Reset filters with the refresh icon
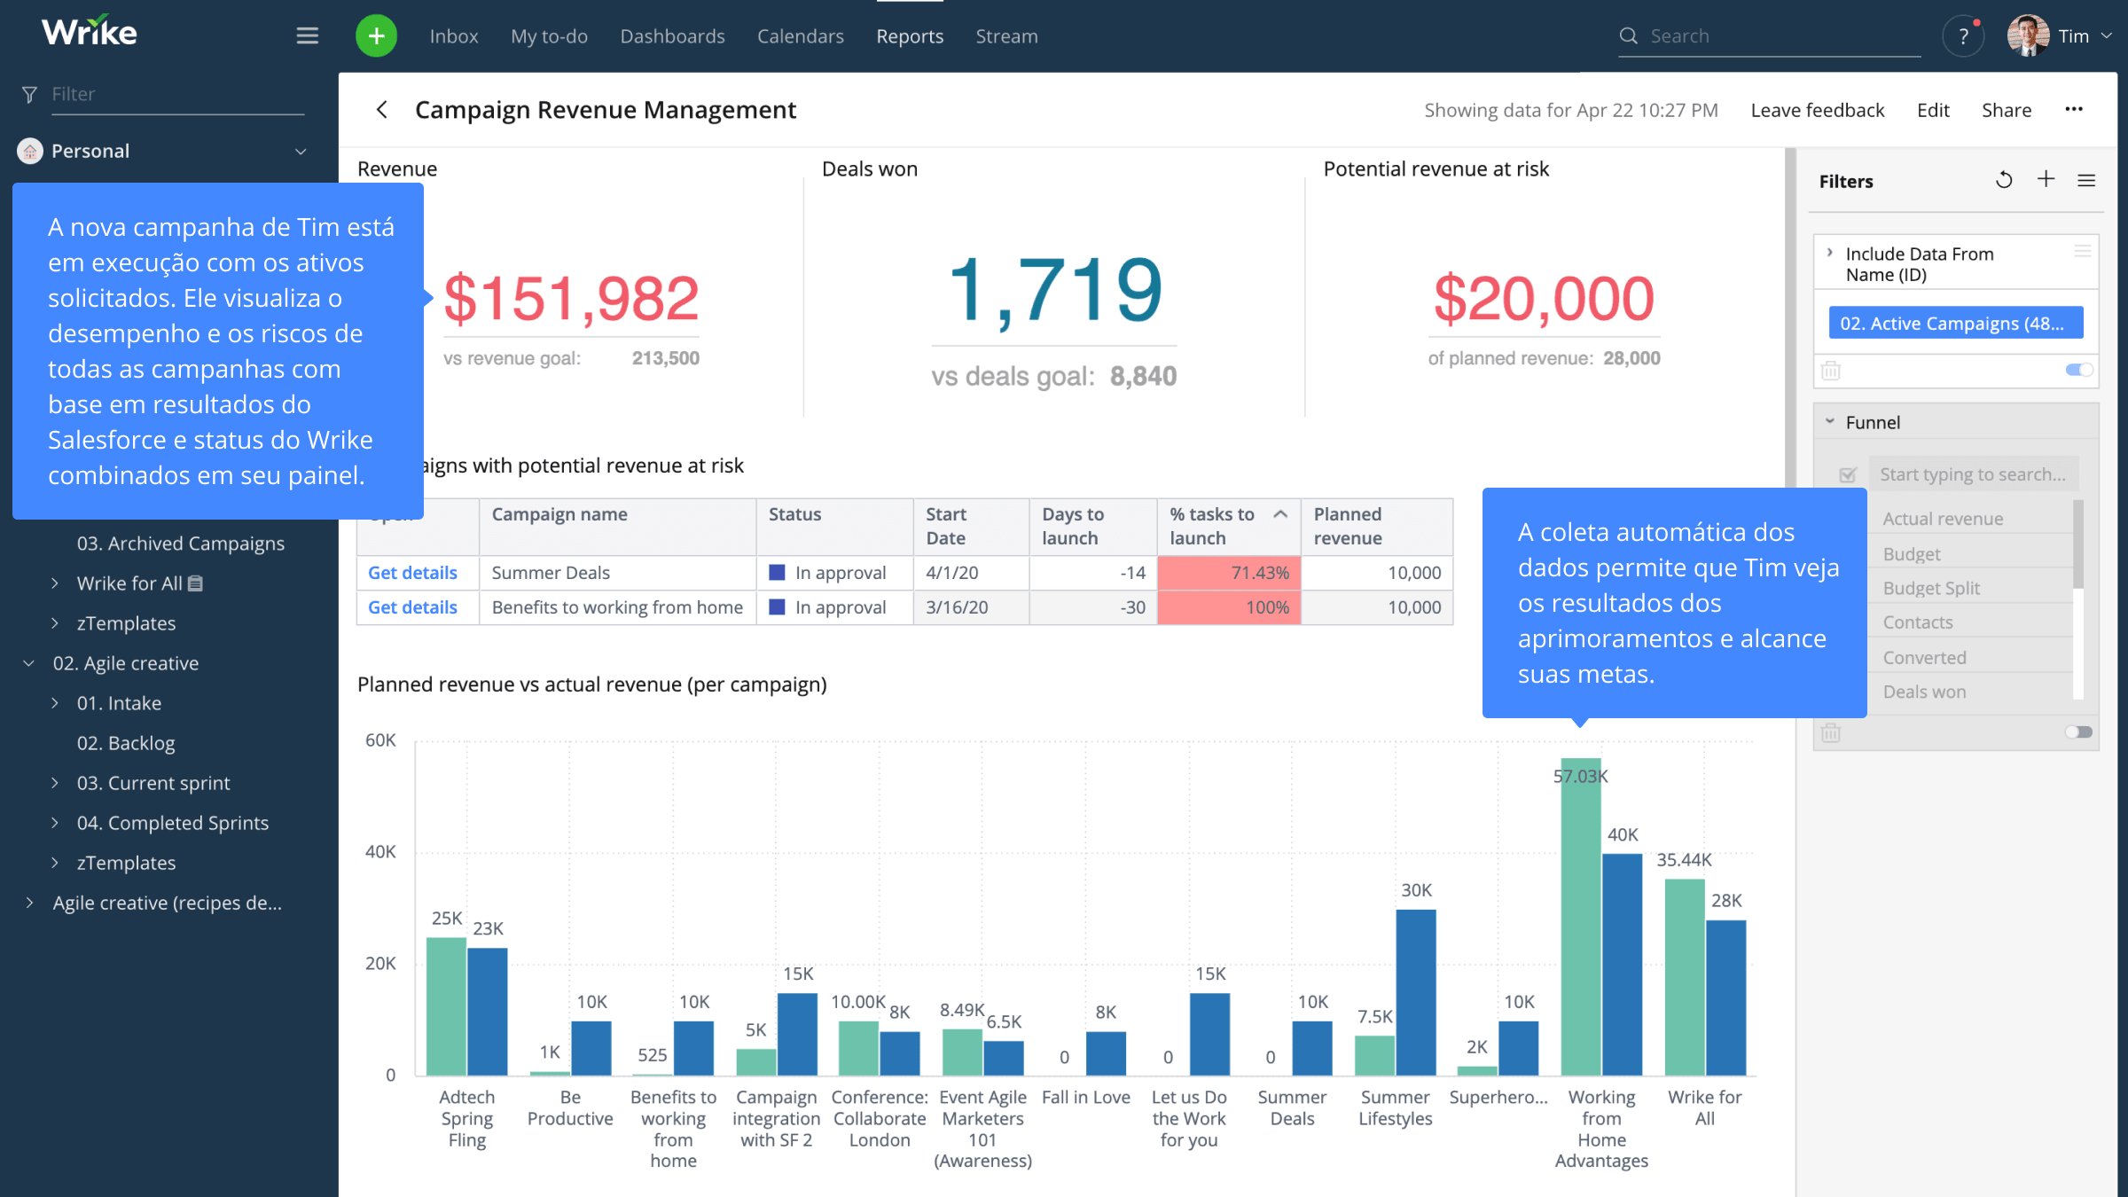The height and width of the screenshot is (1197, 2128). [x=2004, y=180]
